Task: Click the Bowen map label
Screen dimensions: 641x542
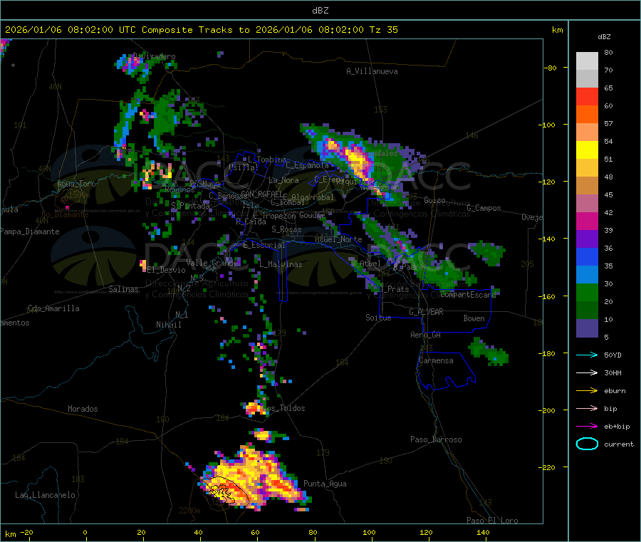Action: pyautogui.click(x=474, y=318)
